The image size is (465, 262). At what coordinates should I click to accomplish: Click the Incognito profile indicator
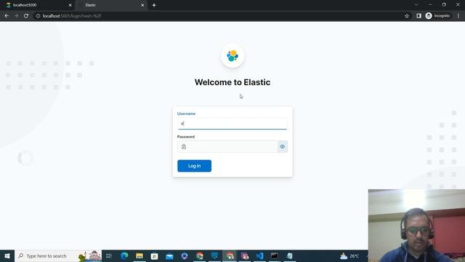pos(437,16)
